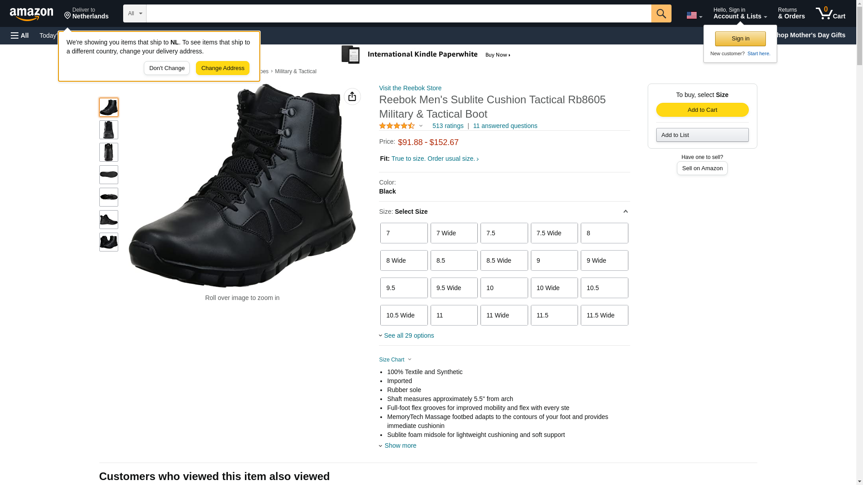
Task: Select size 7 Wide option
Action: [454, 233]
